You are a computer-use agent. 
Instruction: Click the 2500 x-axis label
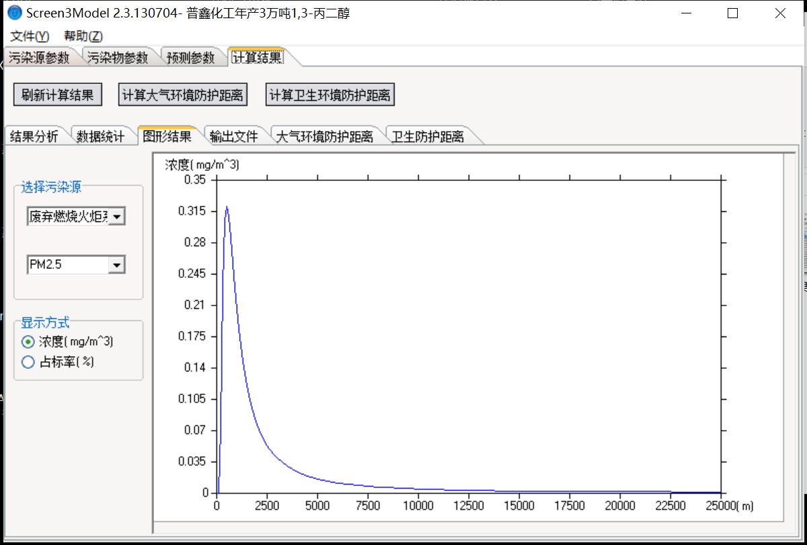pos(267,506)
